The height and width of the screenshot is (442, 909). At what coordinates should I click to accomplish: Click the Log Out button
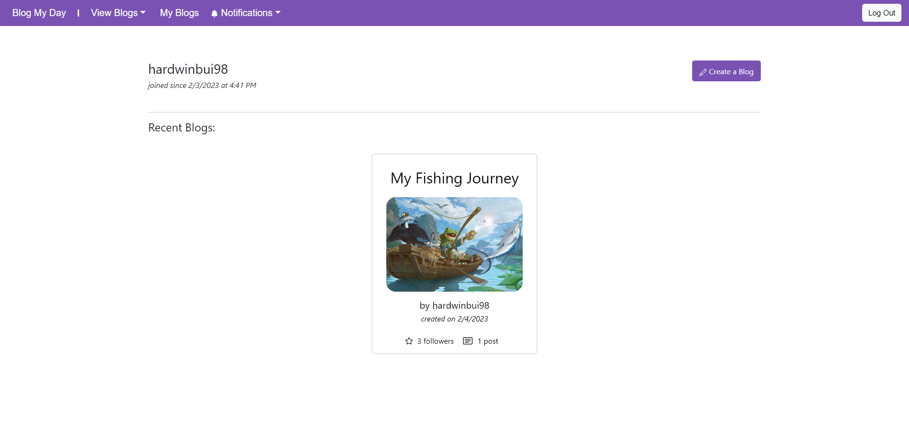click(x=882, y=13)
